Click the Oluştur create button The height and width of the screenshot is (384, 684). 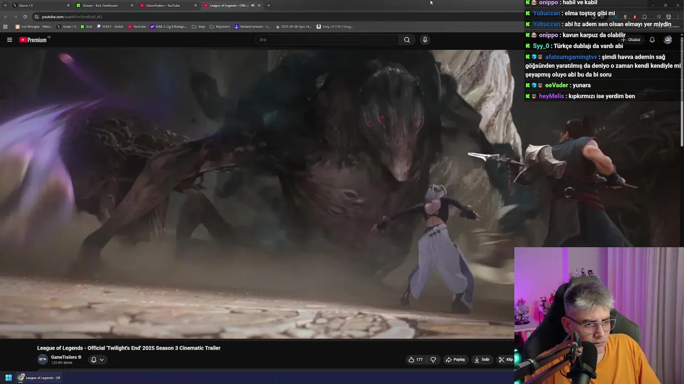click(x=631, y=39)
